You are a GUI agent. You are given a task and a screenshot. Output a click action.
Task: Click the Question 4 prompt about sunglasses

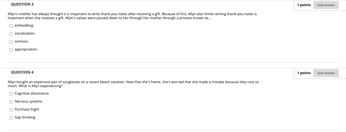(x=133, y=84)
